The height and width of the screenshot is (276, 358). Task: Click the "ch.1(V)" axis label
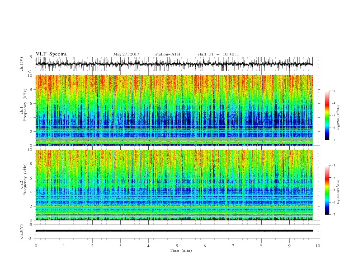[22, 64]
